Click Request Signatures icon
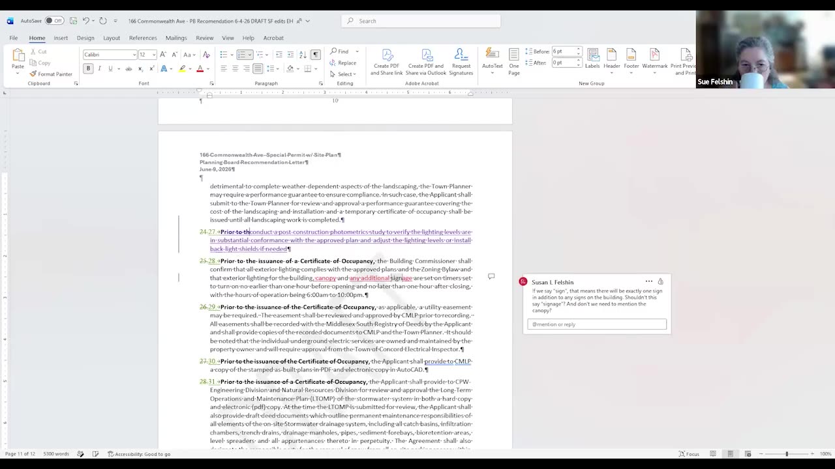Viewport: 835px width, 469px height. click(x=461, y=62)
